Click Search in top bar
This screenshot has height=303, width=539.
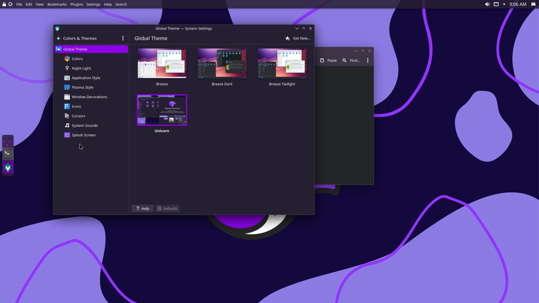(x=121, y=4)
